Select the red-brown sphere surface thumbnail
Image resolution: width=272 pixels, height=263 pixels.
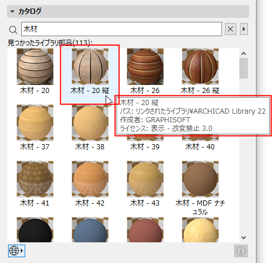click(x=145, y=230)
